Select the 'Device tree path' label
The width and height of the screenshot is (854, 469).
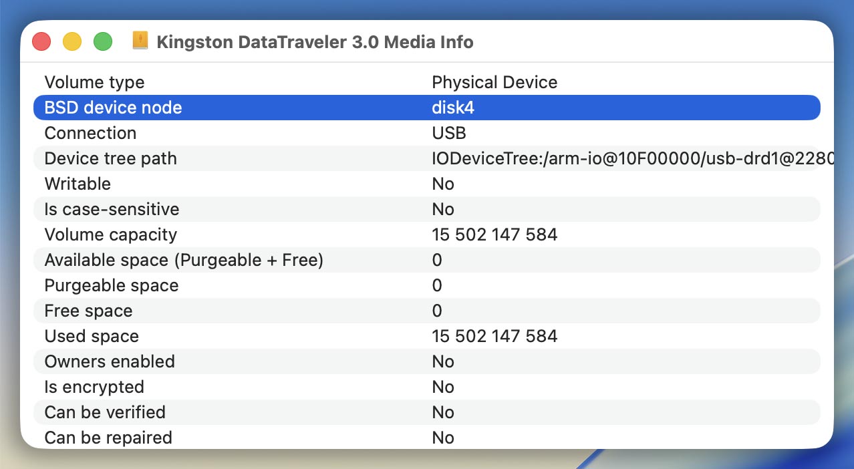[110, 158]
